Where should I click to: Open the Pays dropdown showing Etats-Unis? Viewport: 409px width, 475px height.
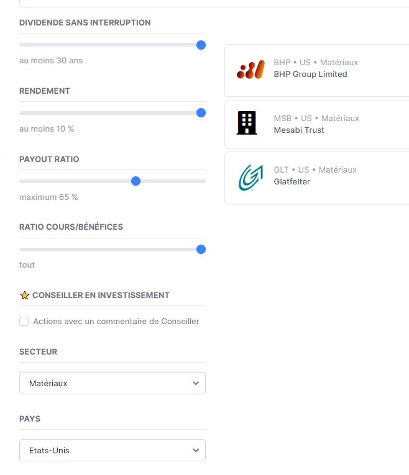coord(112,450)
